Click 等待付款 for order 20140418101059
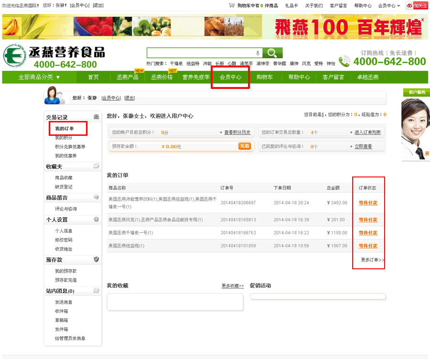Screen dimensions: 430x363 [x=368, y=246]
